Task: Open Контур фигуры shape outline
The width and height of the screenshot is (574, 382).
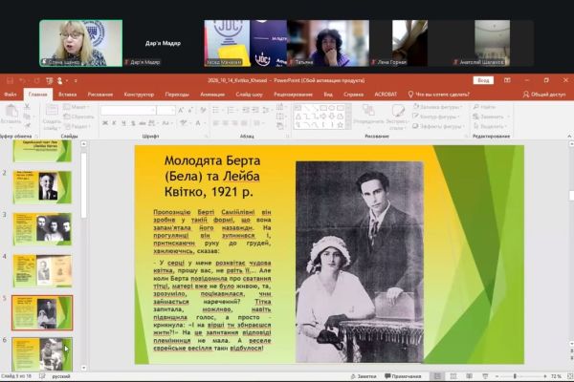Action: 435,117
